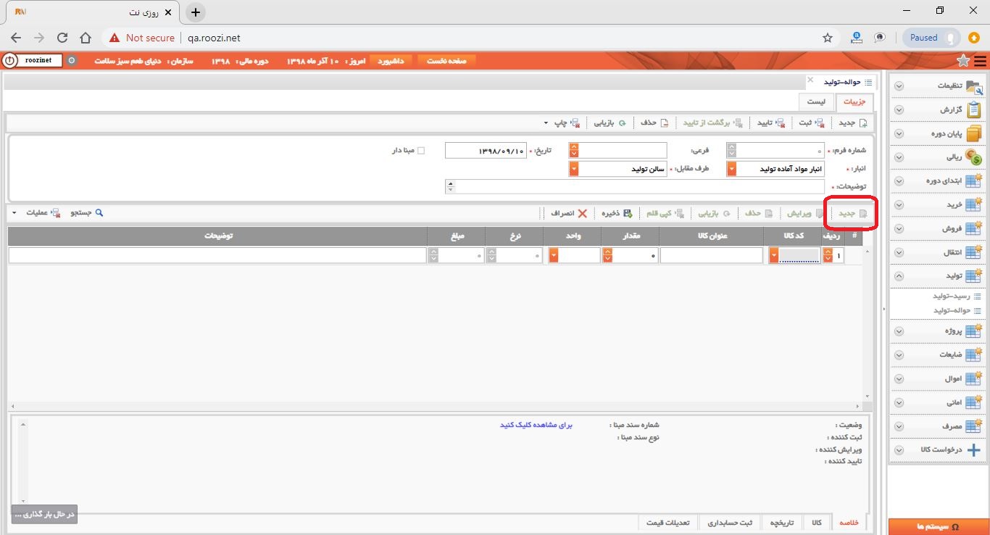
Task: Expand the تنظیمات sidebar section chevron
Action: tap(899, 86)
